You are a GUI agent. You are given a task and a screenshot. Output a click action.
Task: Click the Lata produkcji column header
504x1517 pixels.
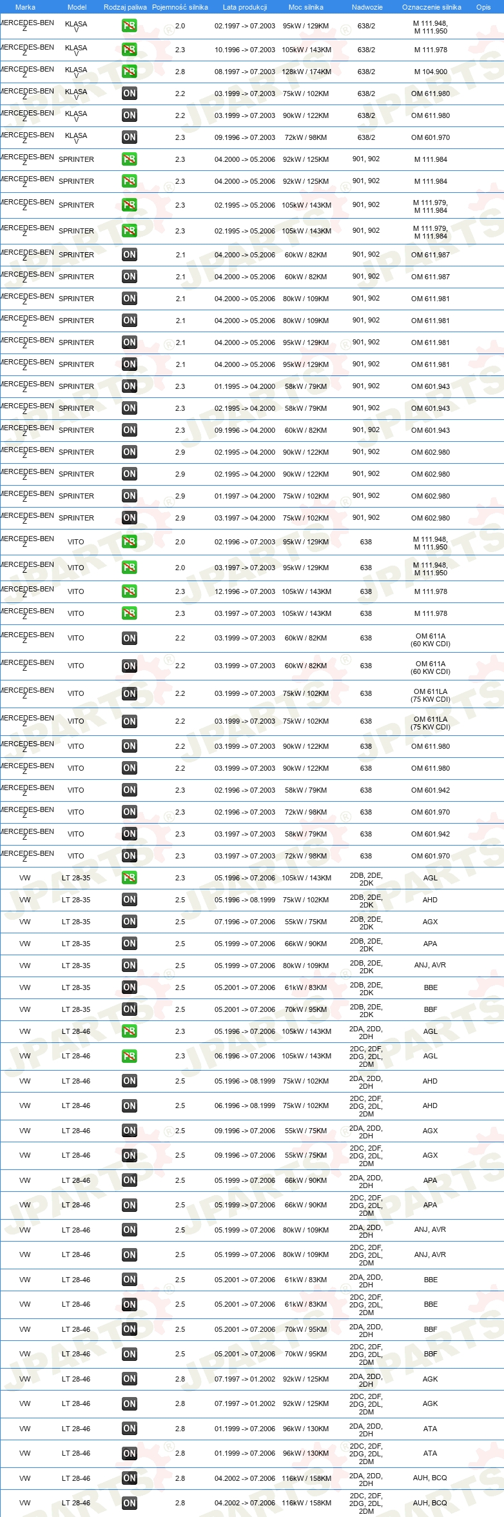(x=245, y=7)
